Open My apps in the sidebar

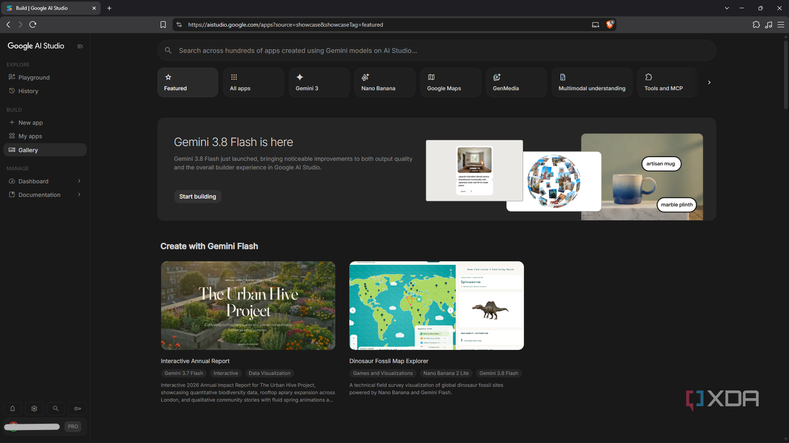(45, 136)
